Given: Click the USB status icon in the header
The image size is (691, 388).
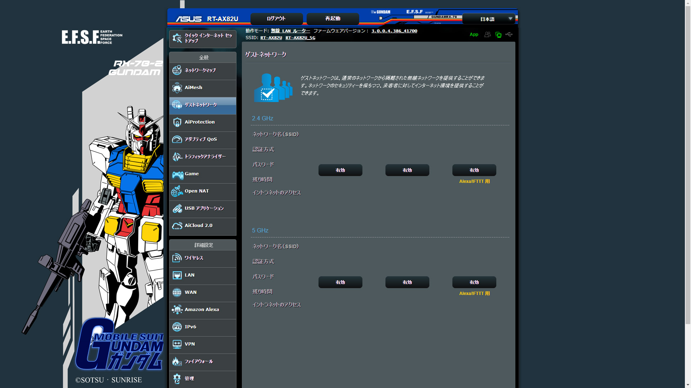Looking at the screenshot, I should 509,34.
